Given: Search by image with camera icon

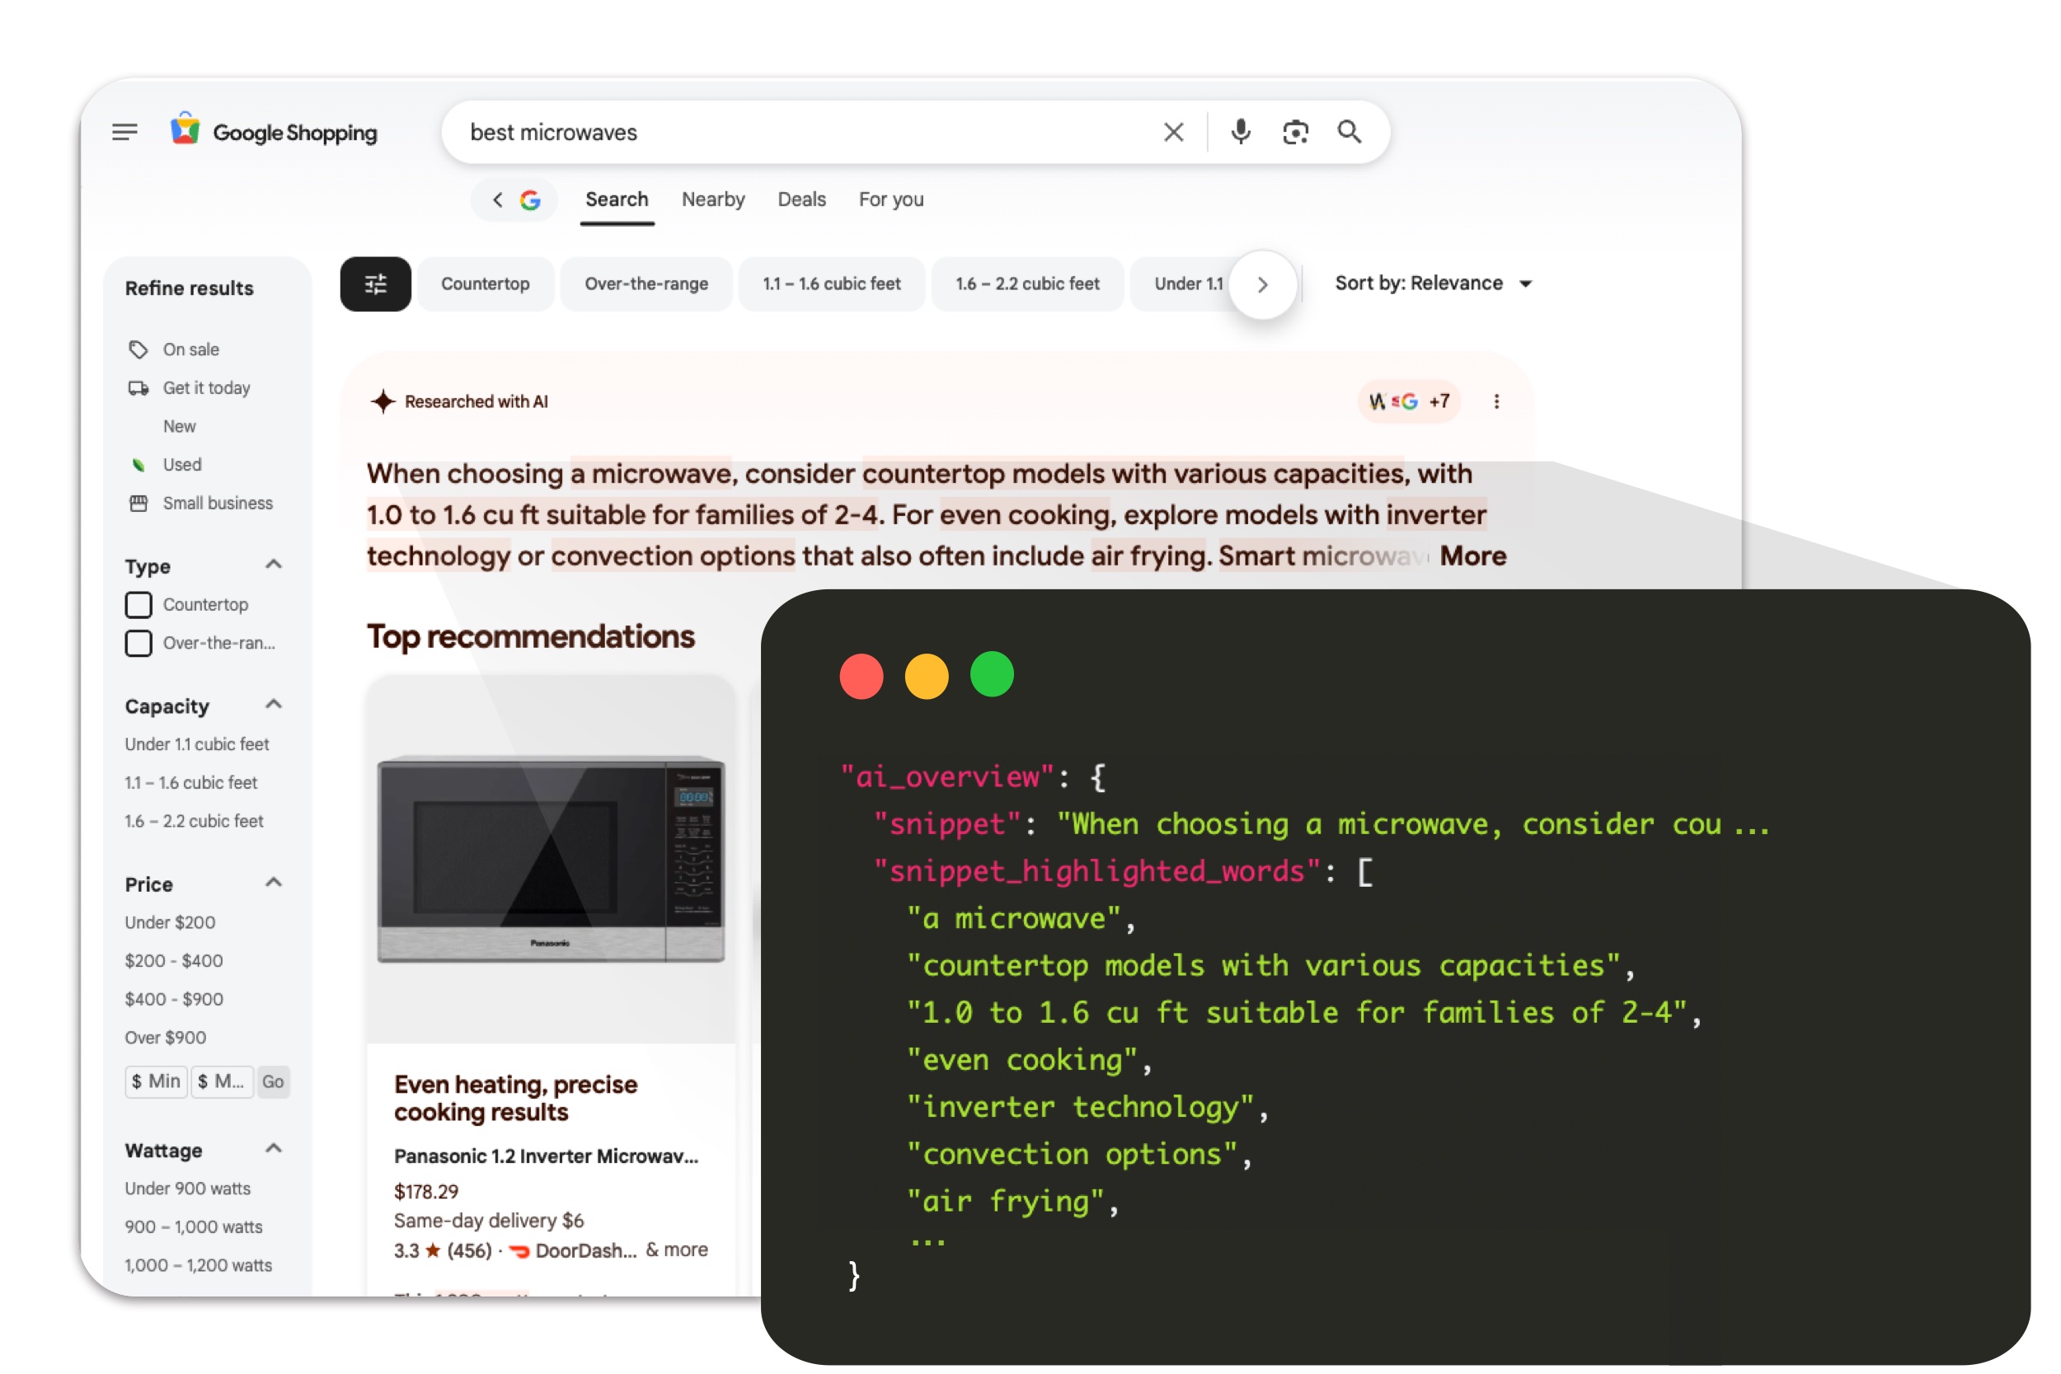Looking at the screenshot, I should (x=1295, y=133).
